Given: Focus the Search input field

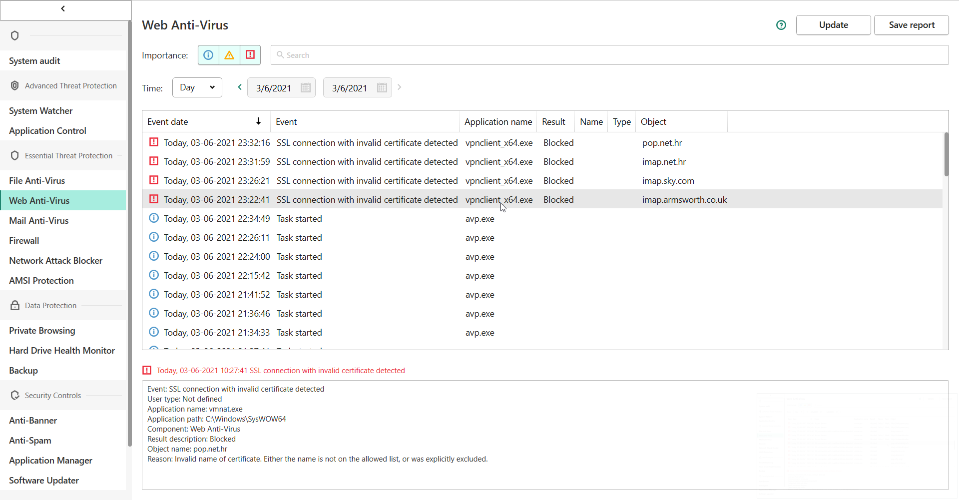Looking at the screenshot, I should coord(609,55).
